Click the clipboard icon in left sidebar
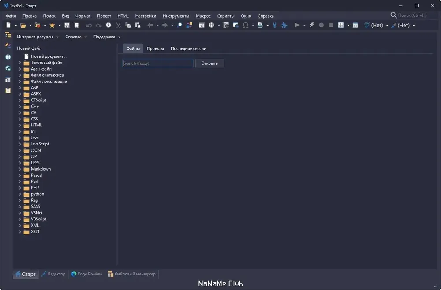This screenshot has height=290, width=441. [x=8, y=90]
